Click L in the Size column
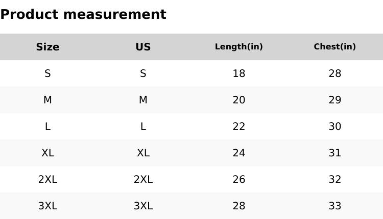Viewport: 383px width, 219px height. point(47,126)
